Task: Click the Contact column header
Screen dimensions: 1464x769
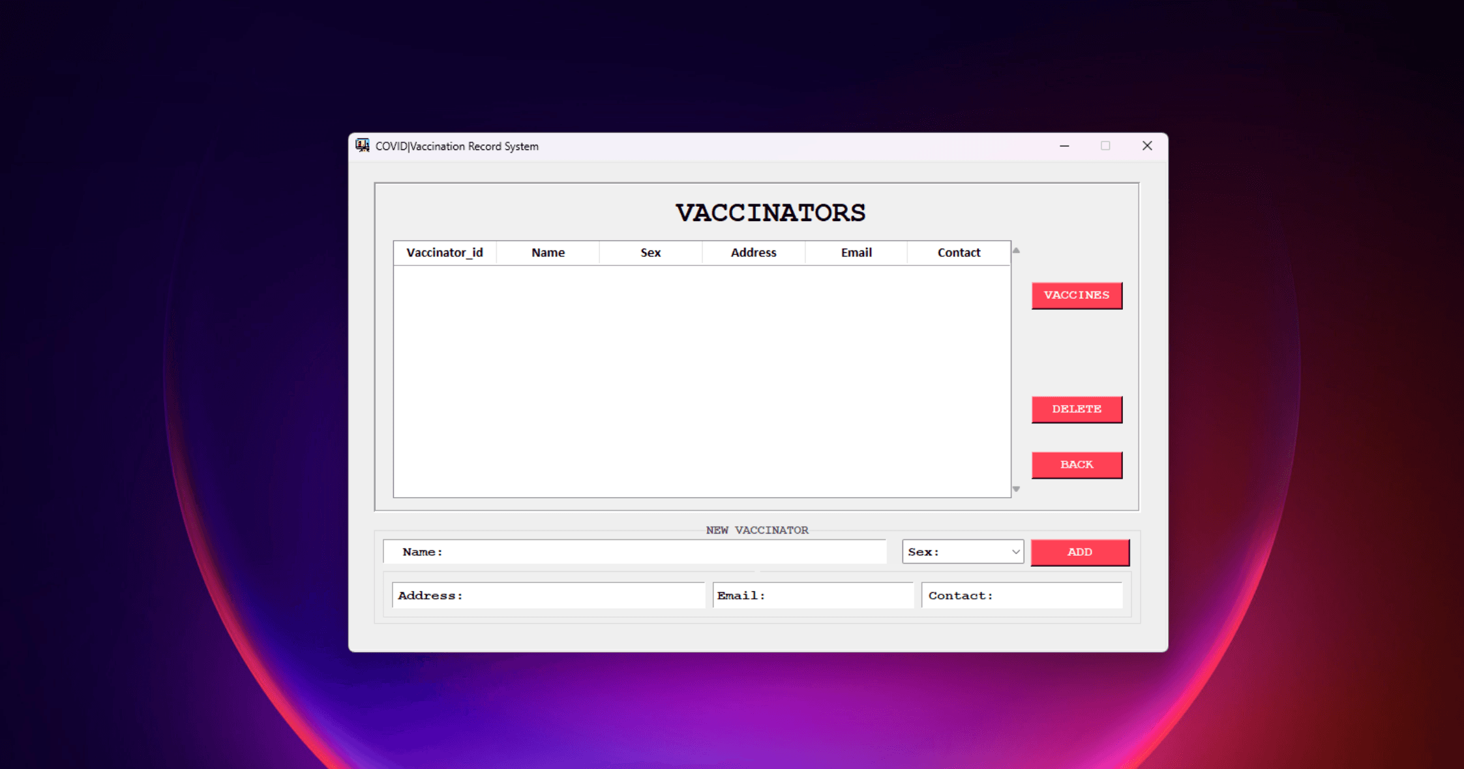Action: (x=959, y=253)
